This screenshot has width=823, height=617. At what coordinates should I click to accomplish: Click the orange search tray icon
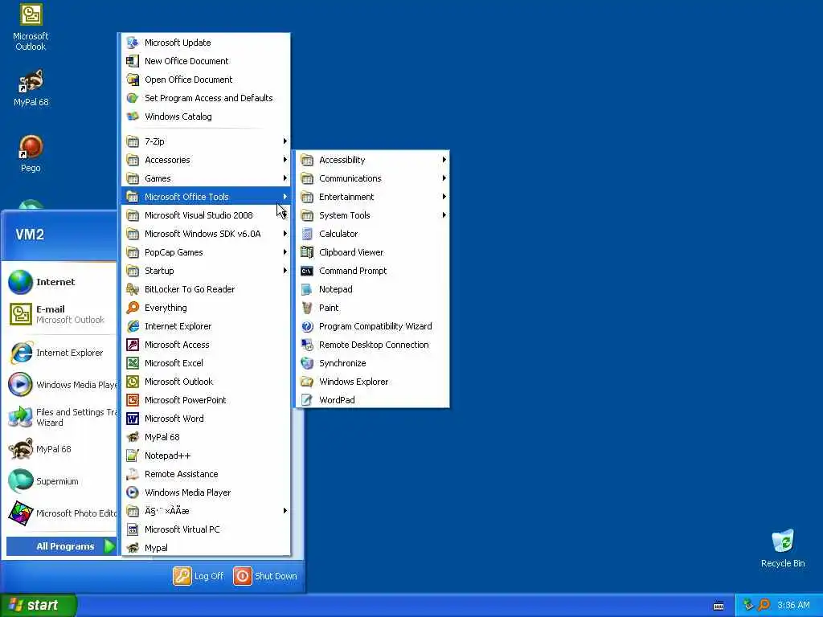coord(764,605)
